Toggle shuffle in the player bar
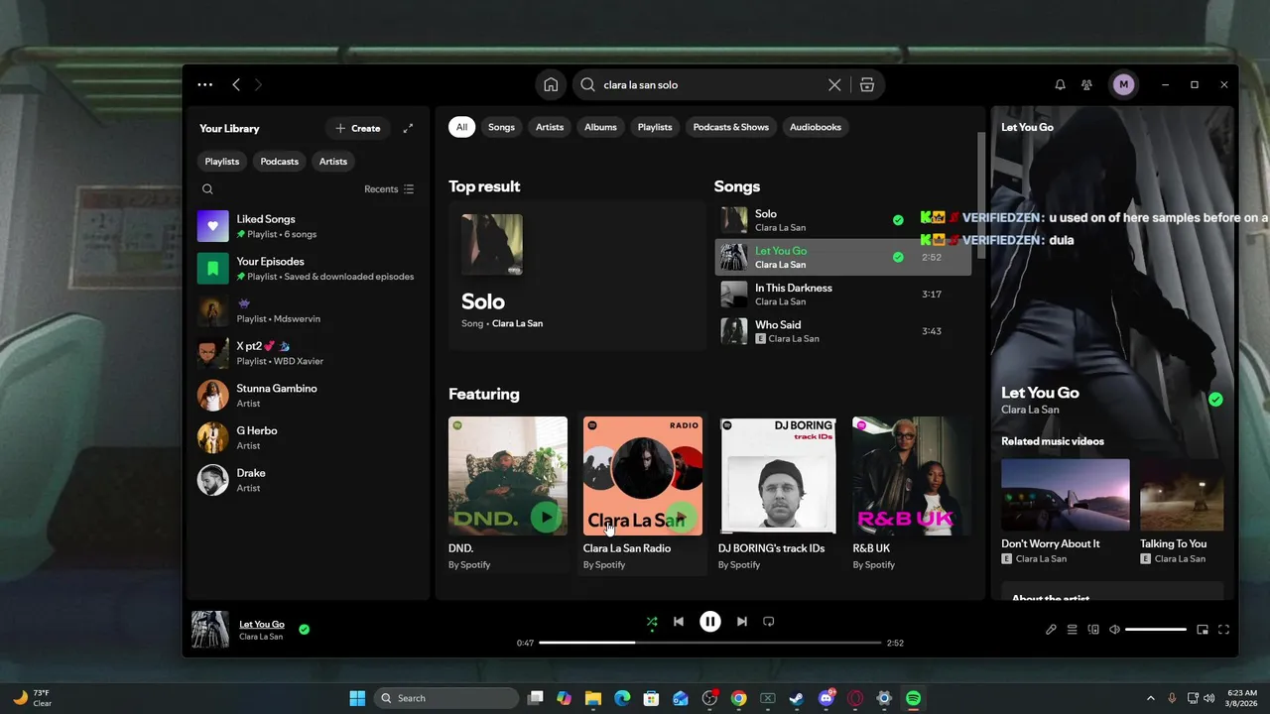This screenshot has height=714, width=1270. click(652, 622)
